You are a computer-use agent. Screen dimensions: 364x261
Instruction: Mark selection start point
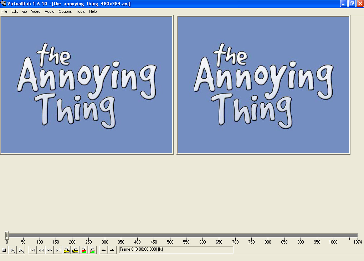[x=103, y=250]
